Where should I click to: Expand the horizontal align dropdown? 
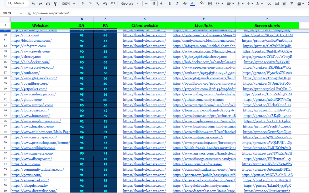coord(231,4)
